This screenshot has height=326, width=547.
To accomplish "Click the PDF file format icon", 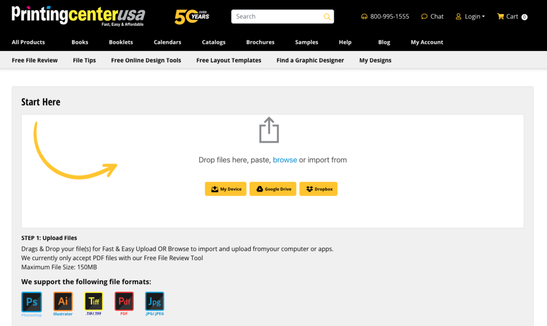I will coord(124,302).
